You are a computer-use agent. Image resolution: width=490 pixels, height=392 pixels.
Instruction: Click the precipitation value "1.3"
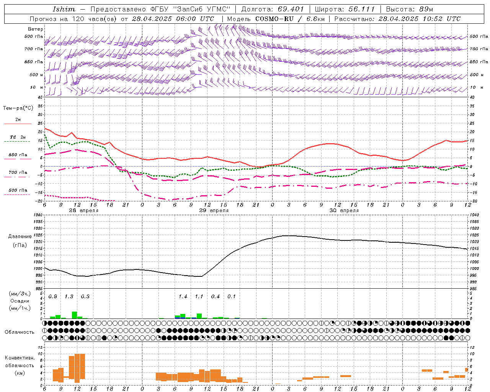click(69, 297)
